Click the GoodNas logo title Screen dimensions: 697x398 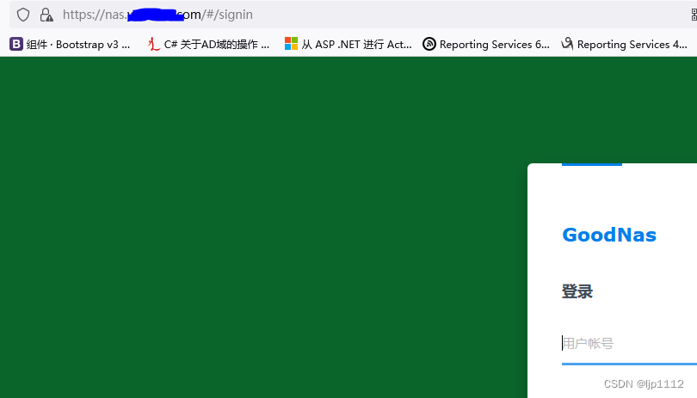pos(609,235)
